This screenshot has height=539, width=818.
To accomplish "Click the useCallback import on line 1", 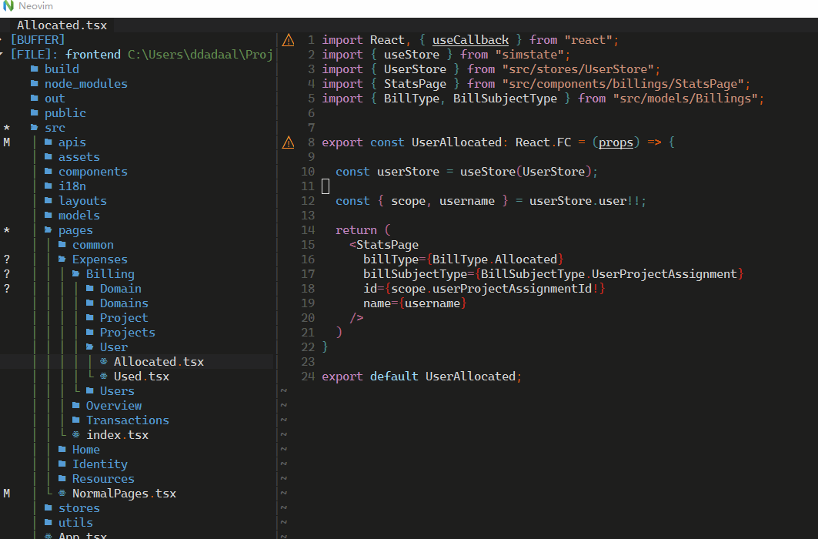I will click(x=470, y=40).
